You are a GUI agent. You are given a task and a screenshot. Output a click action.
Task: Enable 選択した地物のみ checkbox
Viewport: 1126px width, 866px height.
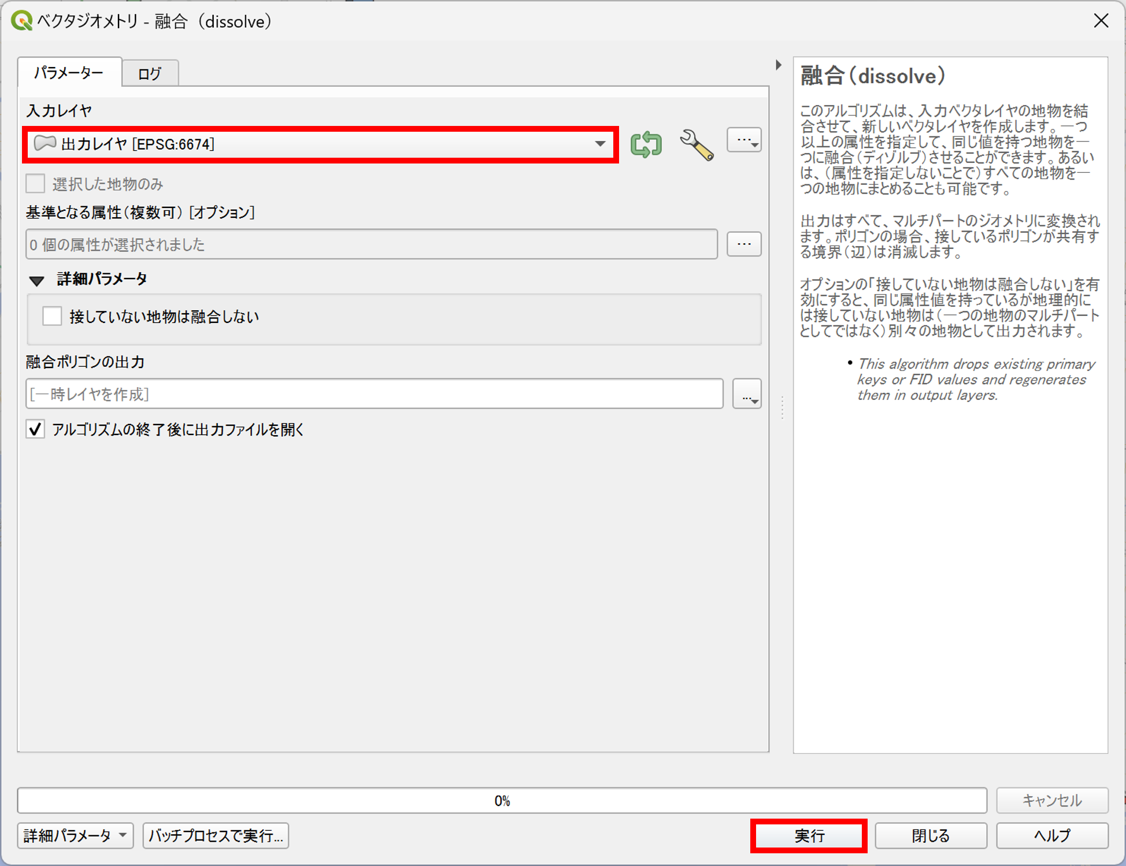35,184
